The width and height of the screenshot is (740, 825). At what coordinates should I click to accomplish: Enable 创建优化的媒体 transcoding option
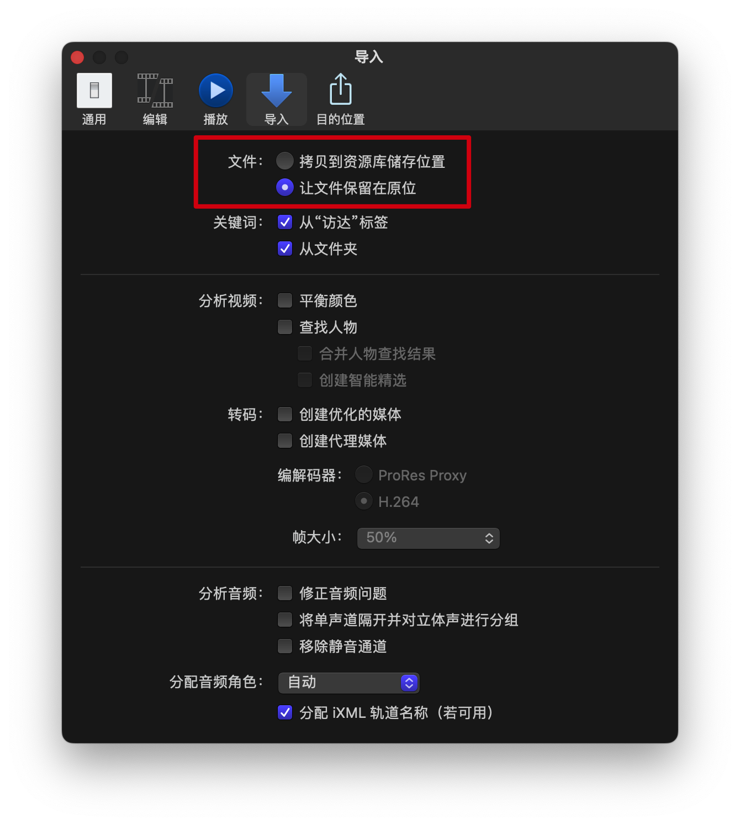pos(285,414)
